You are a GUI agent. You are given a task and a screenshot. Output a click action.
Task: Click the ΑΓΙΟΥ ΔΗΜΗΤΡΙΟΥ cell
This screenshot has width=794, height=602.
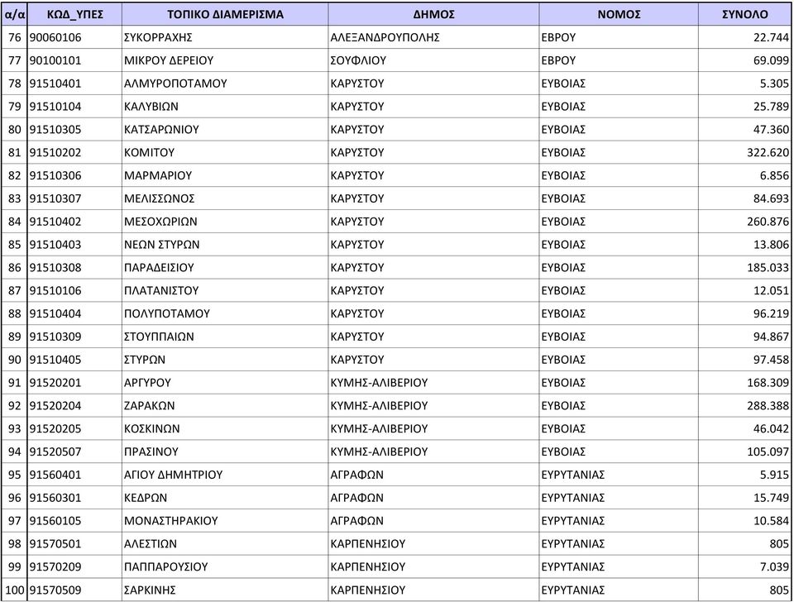[225, 475]
